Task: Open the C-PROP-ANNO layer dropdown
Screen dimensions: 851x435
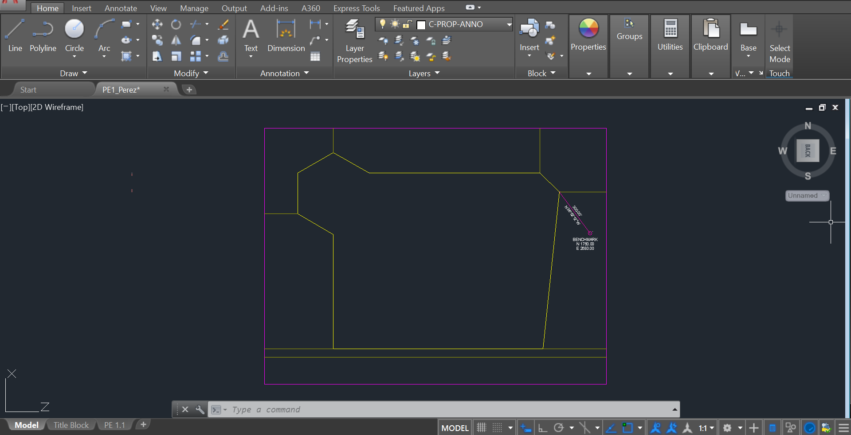Action: click(x=510, y=24)
